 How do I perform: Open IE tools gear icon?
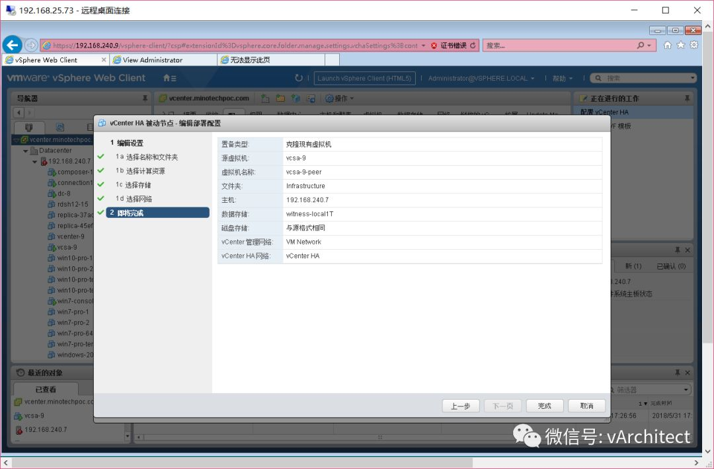pos(694,45)
